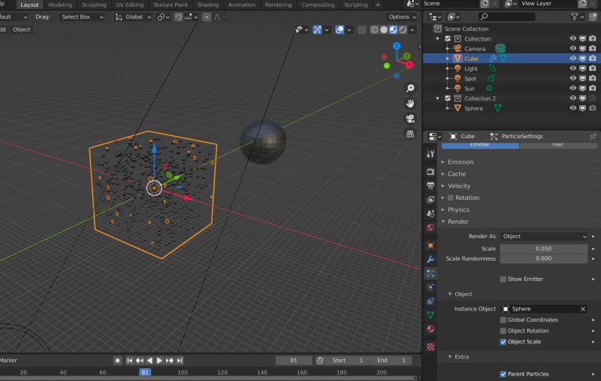601x381 pixels.
Task: Disable the Object Scale checkbox
Action: click(x=503, y=342)
